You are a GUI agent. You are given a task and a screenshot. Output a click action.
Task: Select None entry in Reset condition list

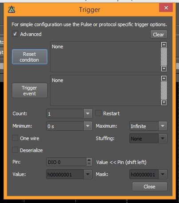point(58,47)
